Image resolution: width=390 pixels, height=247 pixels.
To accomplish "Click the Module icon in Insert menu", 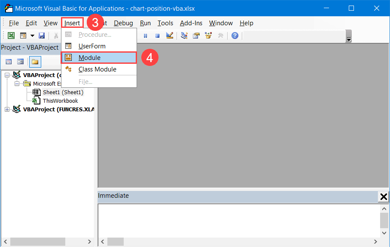I will point(68,57).
